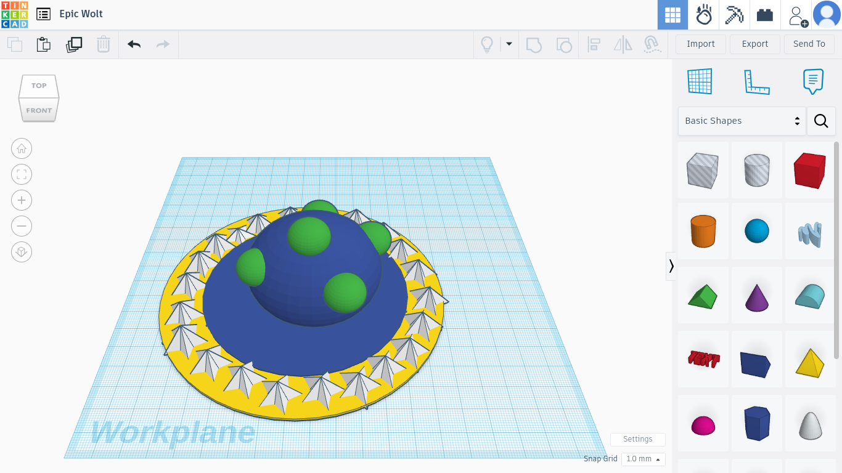Pick the blue Sphere shape
This screenshot has width=842, height=473.
(x=757, y=232)
